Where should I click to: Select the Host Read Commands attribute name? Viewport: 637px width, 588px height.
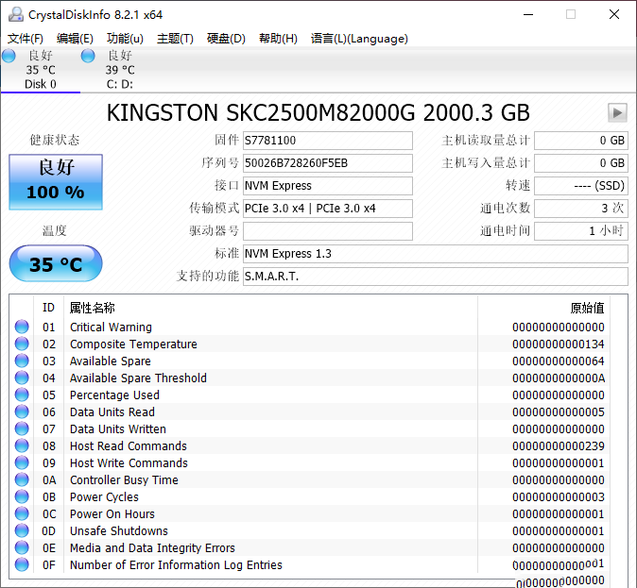point(129,446)
